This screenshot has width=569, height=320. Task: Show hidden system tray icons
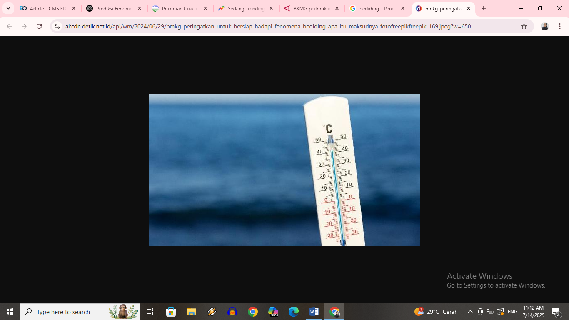470,312
